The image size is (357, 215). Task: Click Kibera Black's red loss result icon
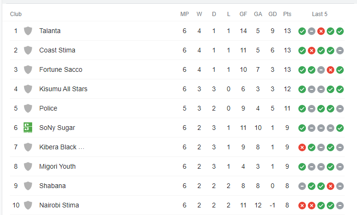302,147
